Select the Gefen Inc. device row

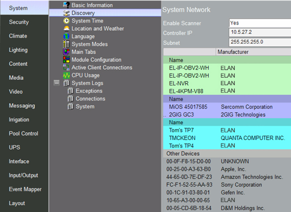coord(227,192)
